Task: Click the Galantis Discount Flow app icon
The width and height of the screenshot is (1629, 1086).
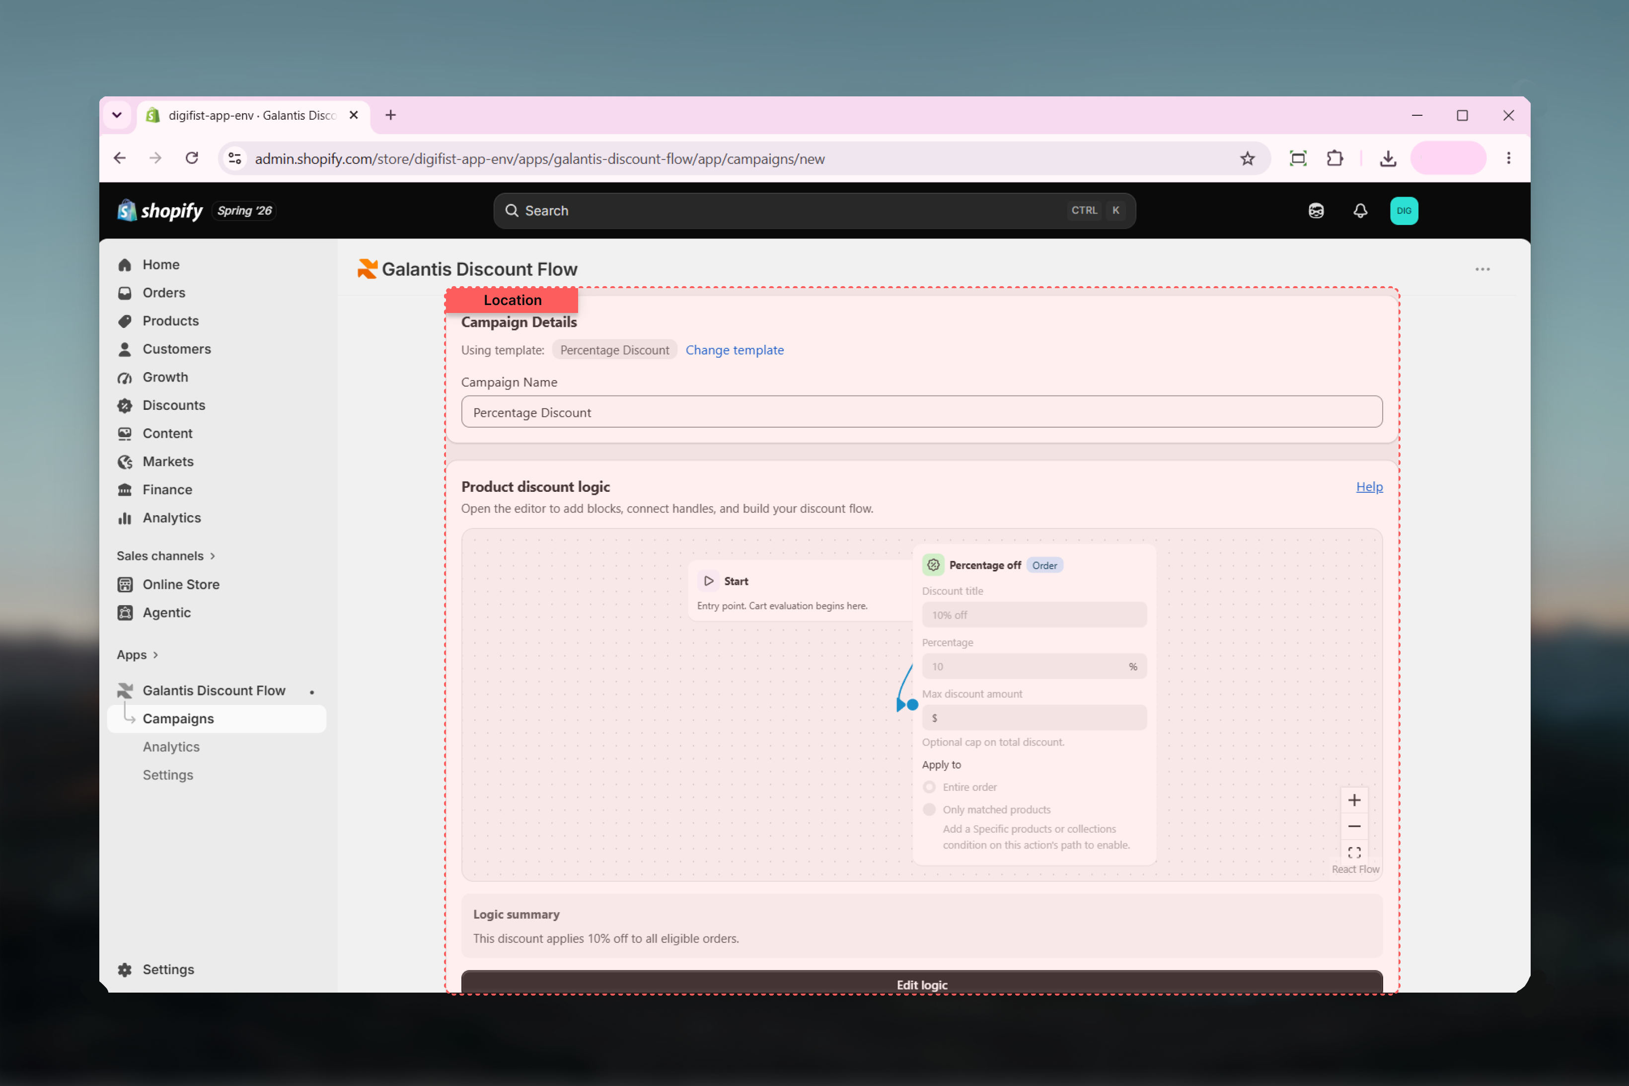Action: pyautogui.click(x=125, y=691)
